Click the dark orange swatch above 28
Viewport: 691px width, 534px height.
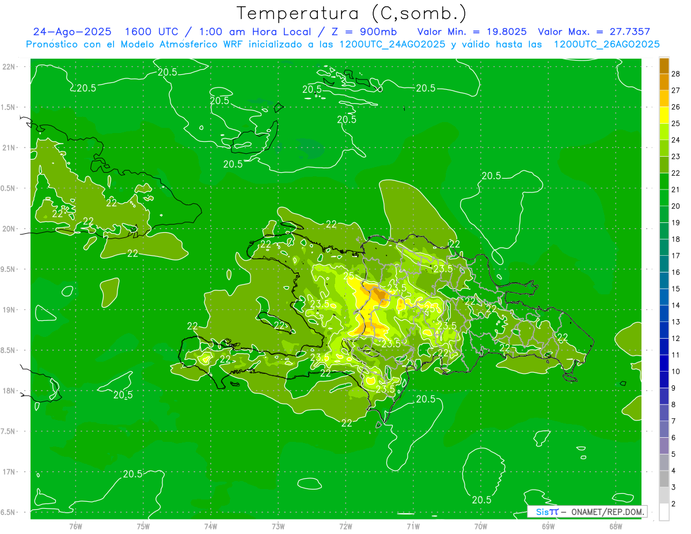pos(664,66)
